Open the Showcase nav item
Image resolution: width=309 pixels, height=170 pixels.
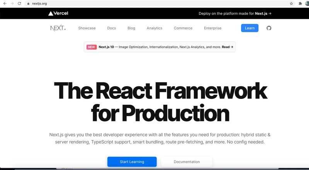coord(87,28)
